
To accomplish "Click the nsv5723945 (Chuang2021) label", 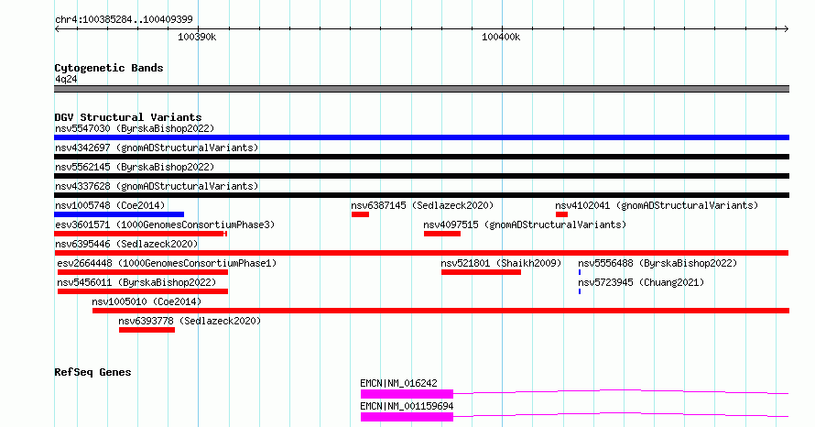I will 641,282.
